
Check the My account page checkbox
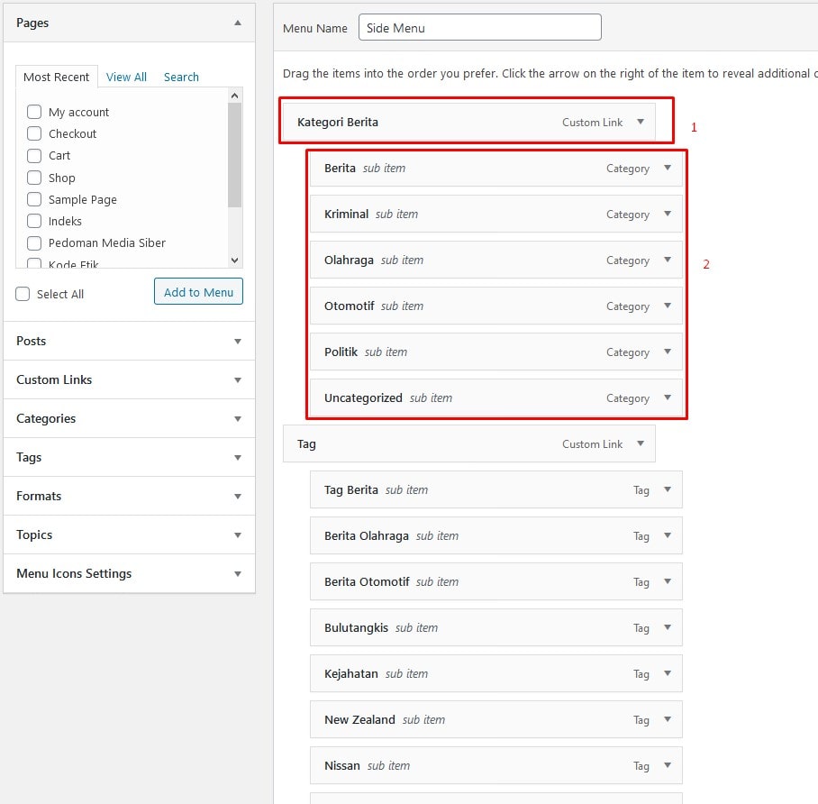pos(34,112)
